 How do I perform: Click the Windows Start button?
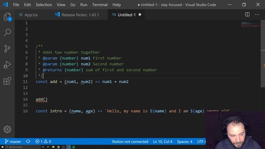click(x=2, y=147)
